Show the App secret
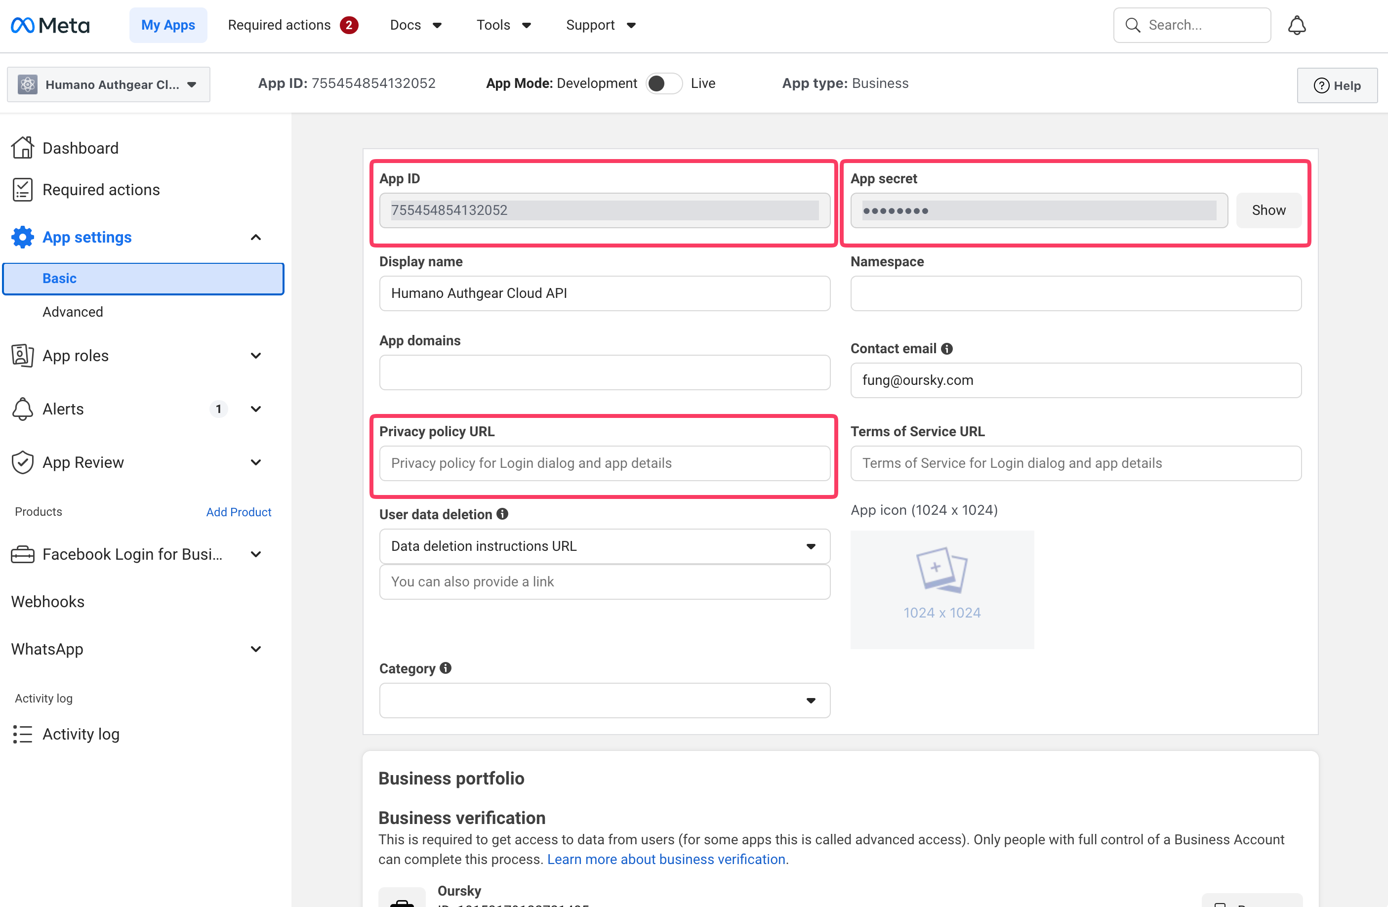The image size is (1388, 907). coord(1268,210)
